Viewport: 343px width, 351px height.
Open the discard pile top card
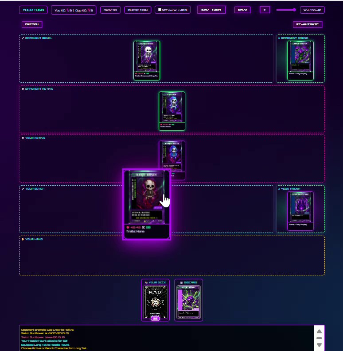point(188,302)
